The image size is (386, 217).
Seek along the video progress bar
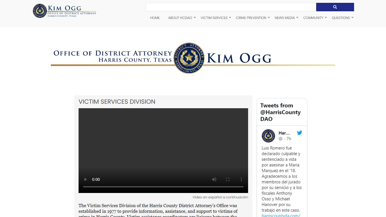coord(163,187)
